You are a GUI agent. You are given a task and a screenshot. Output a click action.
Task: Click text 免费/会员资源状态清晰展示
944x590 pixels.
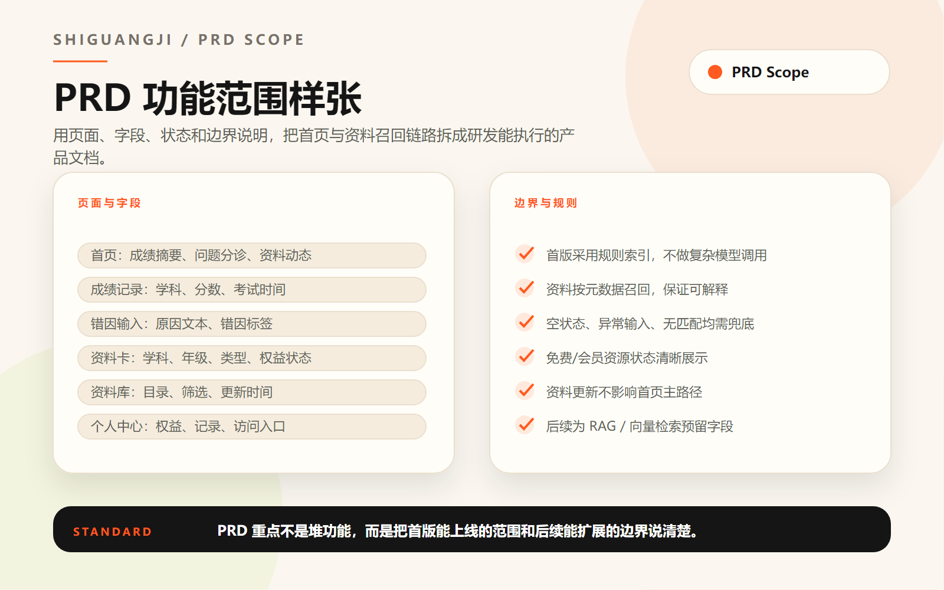tap(627, 358)
